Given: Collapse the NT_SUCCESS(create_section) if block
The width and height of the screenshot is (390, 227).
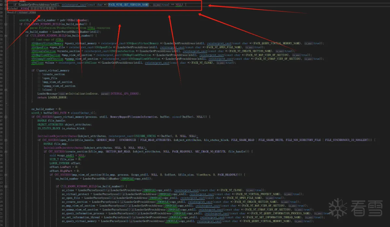Looking at the screenshot, I should [6, 152].
